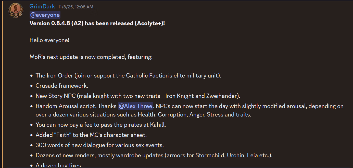The width and height of the screenshot is (353, 168).
Task: Click the "Dozens of new renders" line
Action: pos(154,155)
